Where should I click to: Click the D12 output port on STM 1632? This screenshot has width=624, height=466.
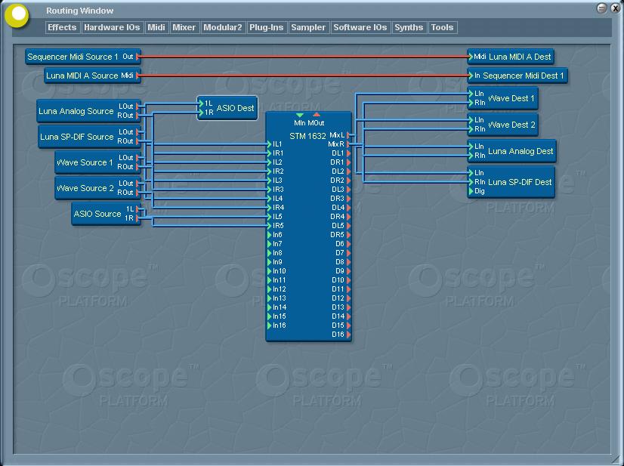tap(348, 298)
